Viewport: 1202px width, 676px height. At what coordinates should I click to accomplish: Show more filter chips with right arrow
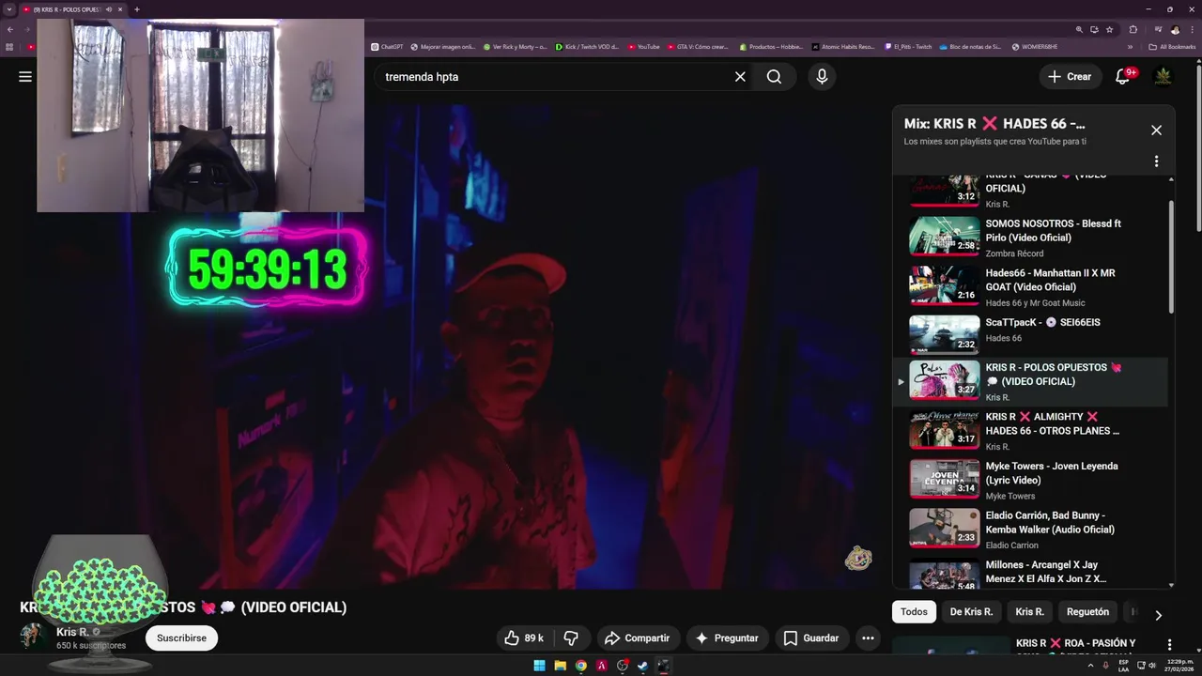[1158, 615]
